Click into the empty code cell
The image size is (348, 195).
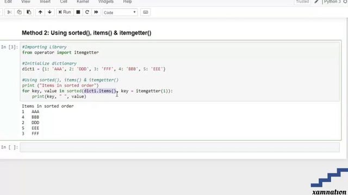point(180,147)
